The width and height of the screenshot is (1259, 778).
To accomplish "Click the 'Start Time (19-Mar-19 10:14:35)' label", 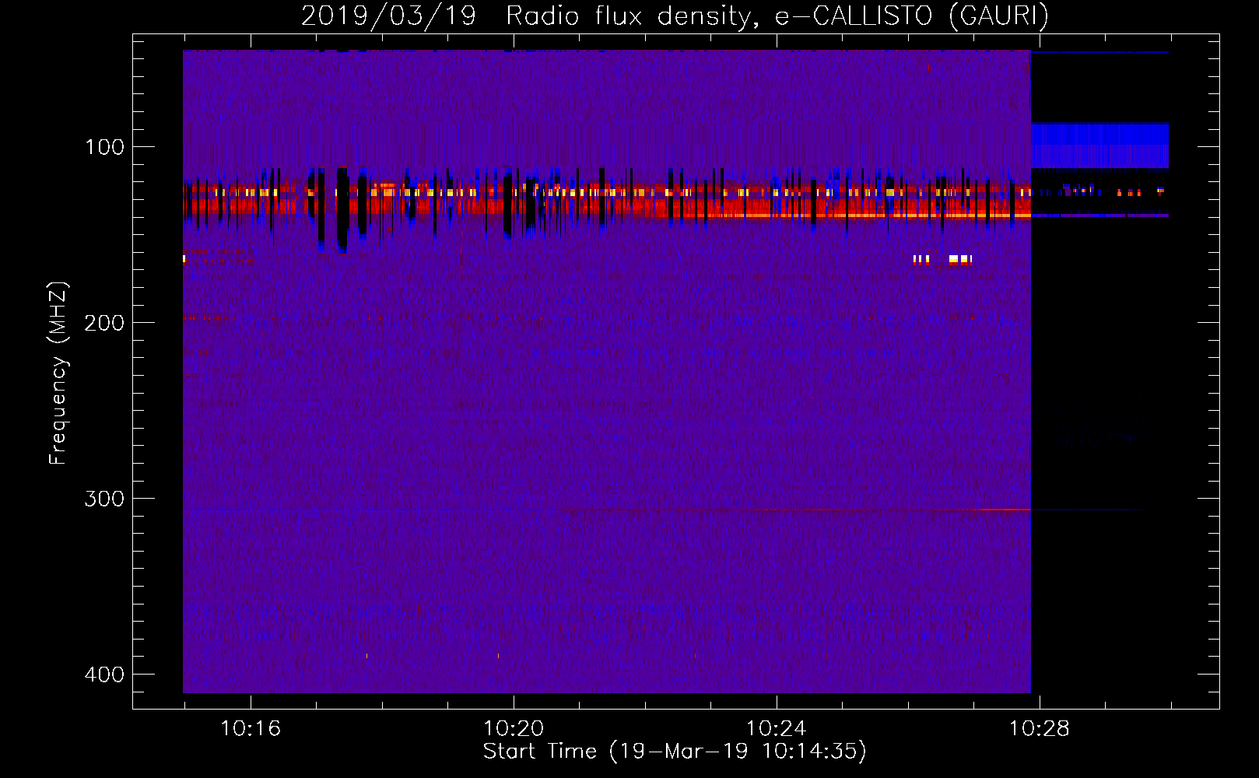I will coord(675,752).
